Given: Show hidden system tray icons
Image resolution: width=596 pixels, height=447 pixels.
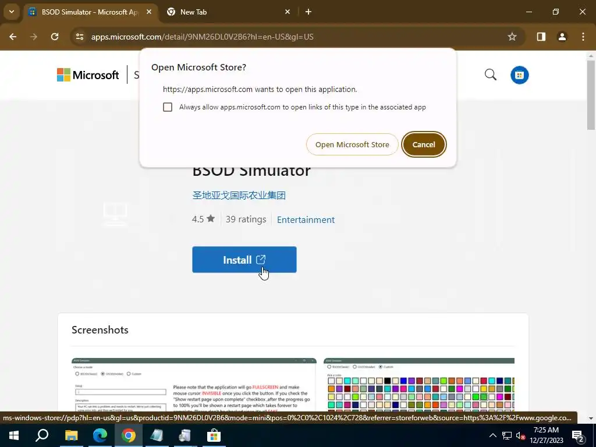Looking at the screenshot, I should pyautogui.click(x=492, y=435).
